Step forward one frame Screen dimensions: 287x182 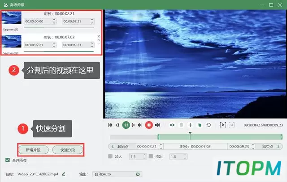133,125
